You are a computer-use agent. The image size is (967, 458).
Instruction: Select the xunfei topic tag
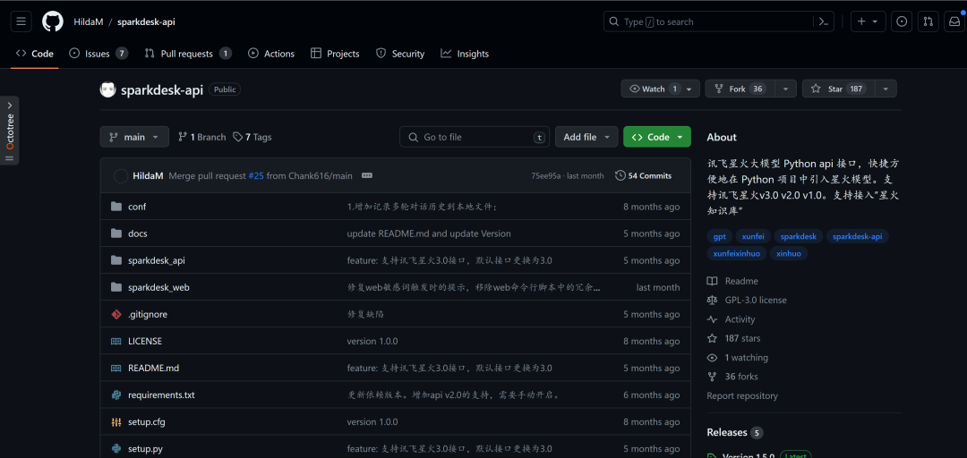tap(752, 236)
